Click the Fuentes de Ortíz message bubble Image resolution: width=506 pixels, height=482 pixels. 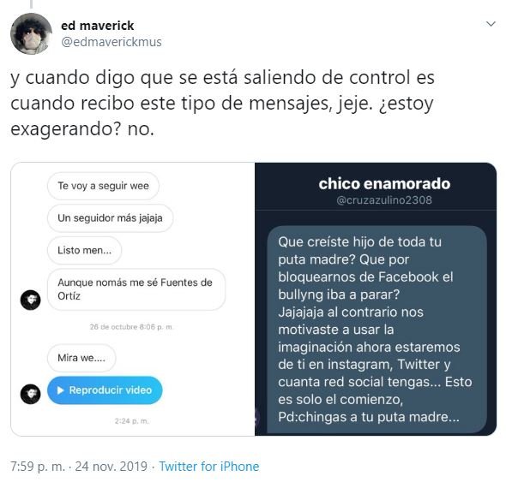click(x=136, y=289)
